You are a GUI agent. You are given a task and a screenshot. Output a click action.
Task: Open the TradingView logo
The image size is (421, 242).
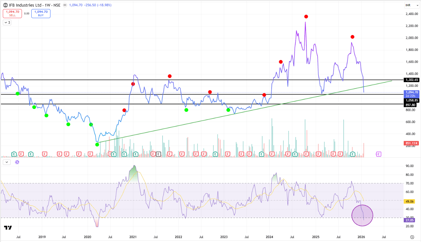point(8,228)
